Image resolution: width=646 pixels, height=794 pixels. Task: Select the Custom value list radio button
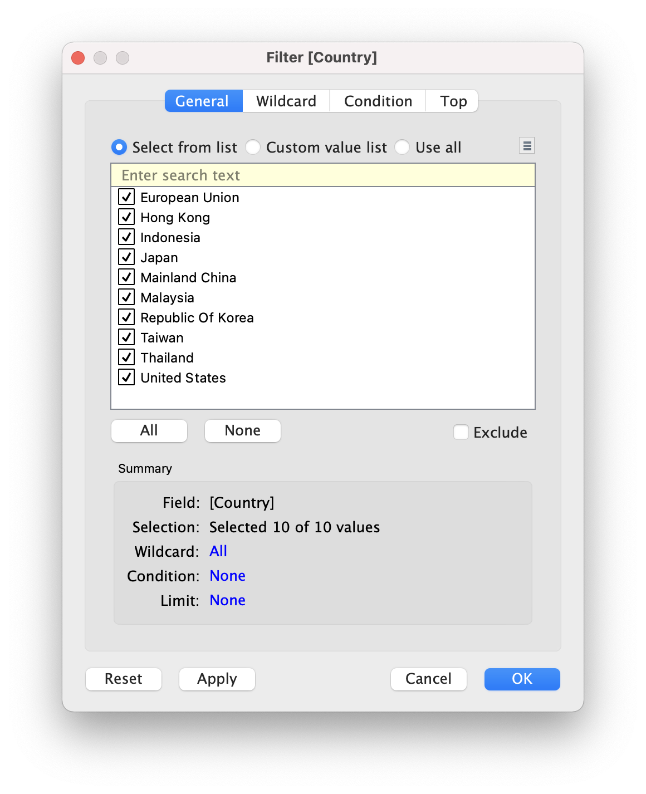point(253,148)
